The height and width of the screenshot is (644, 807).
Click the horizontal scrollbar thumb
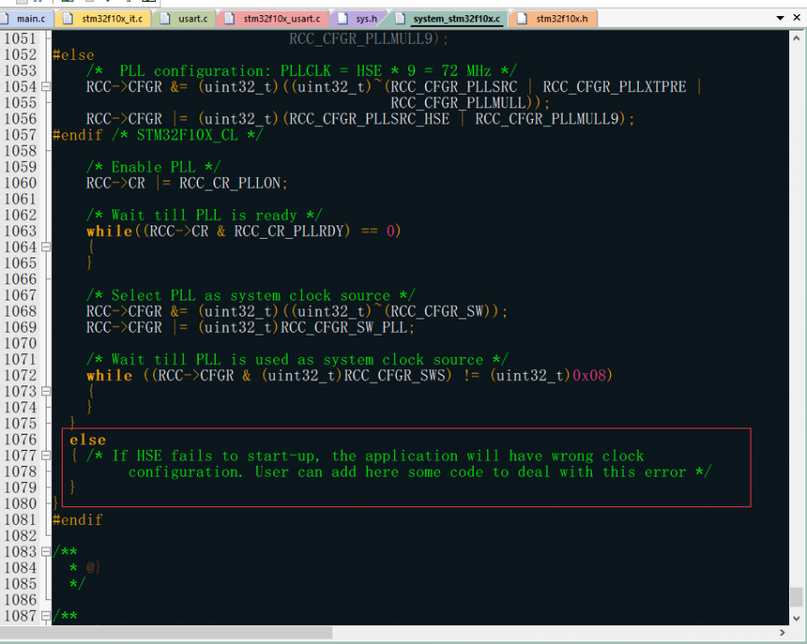tap(167, 632)
